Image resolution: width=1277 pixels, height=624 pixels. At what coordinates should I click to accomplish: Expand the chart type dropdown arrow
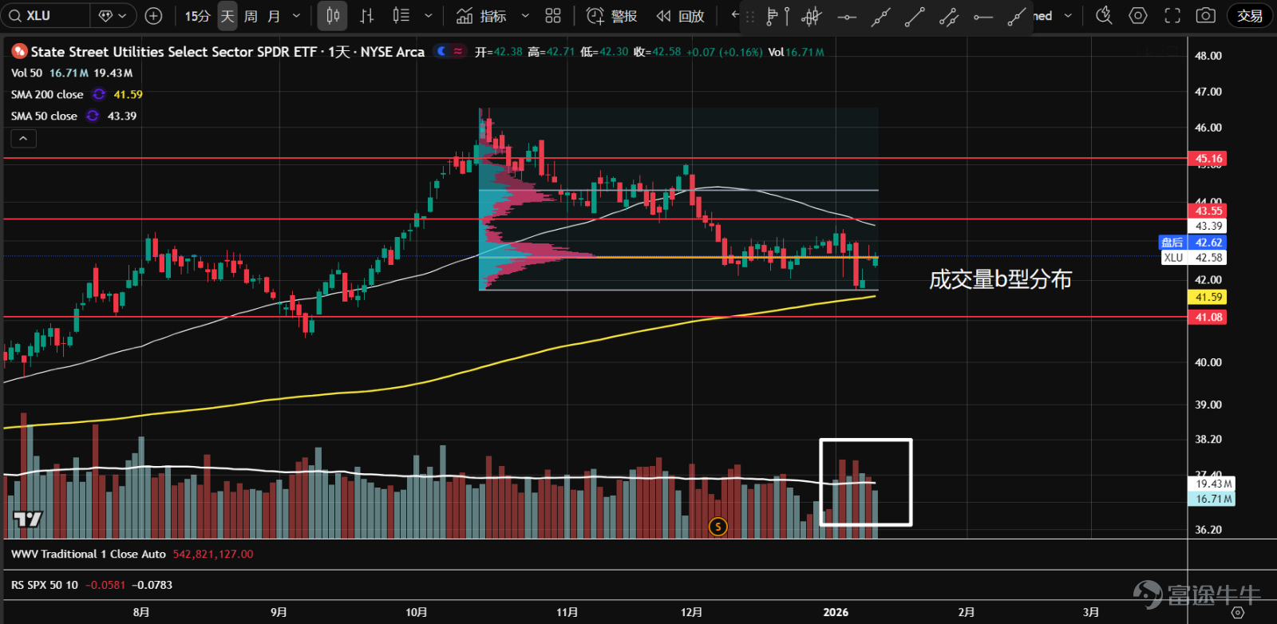429,16
